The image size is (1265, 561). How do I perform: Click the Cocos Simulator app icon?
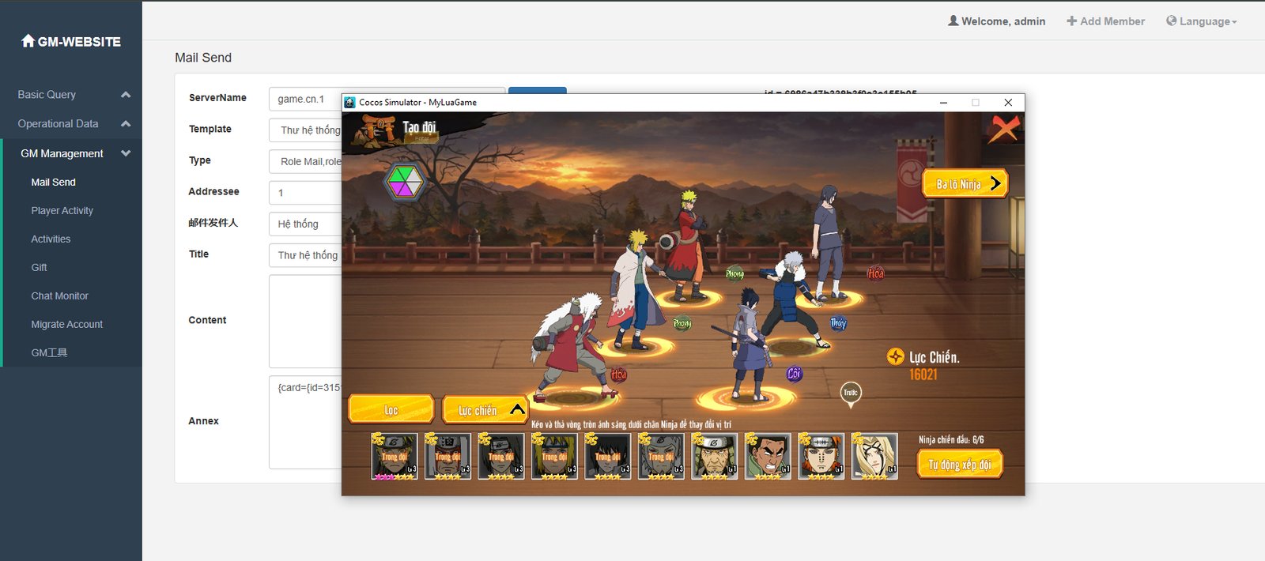[350, 103]
